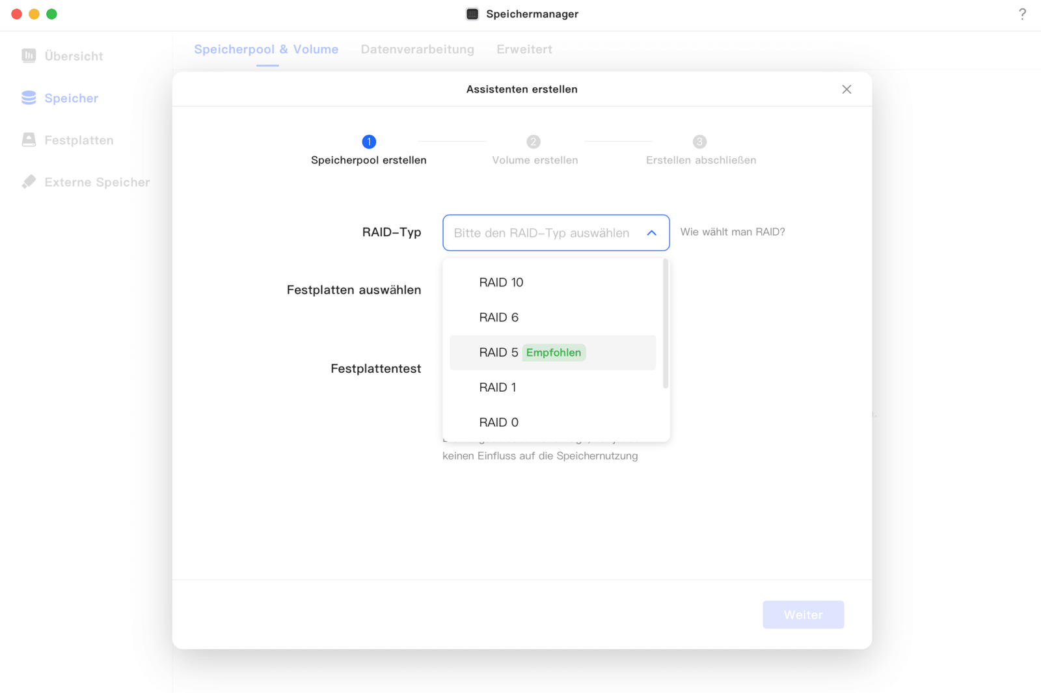
Task: Click the Externe Speicher icon
Action: [x=29, y=182]
